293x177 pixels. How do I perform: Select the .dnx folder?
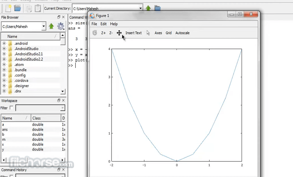click(x=18, y=91)
